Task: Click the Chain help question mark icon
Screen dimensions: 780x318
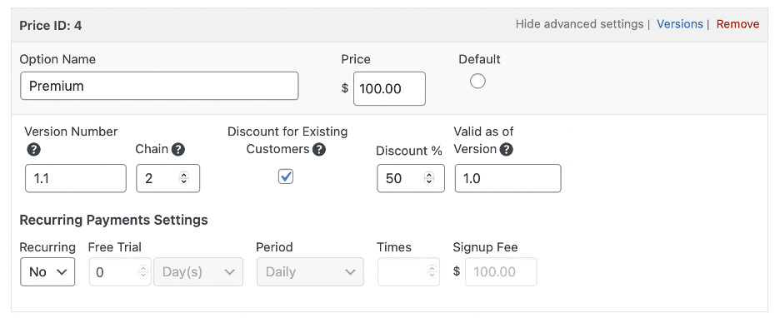Action: [x=178, y=150]
